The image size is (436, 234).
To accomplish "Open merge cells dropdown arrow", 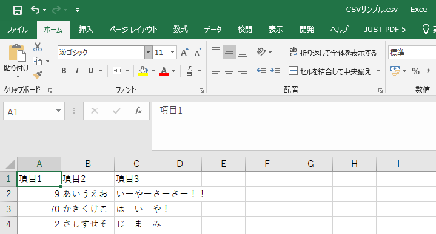I will point(378,71).
